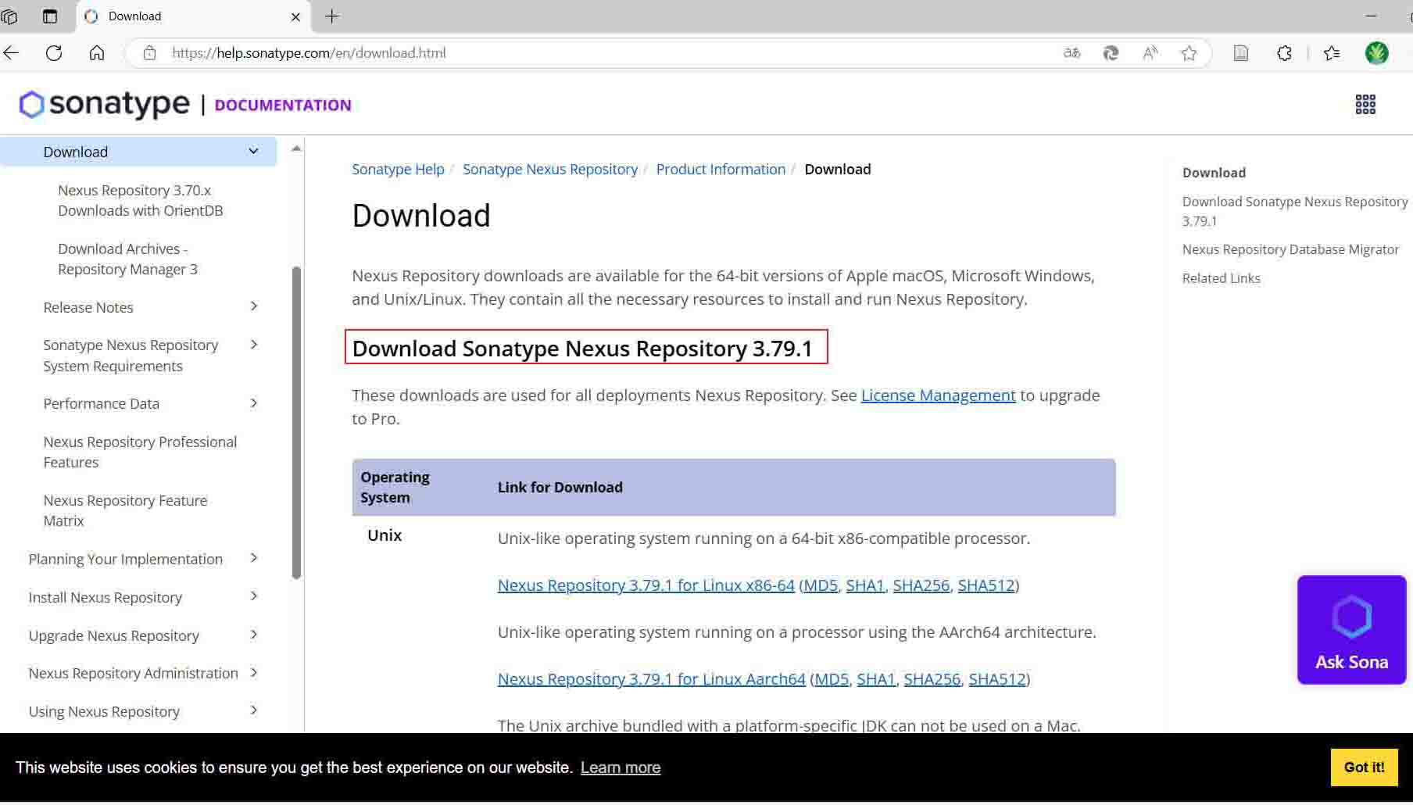Open the License Management link
Viewport: 1413px width, 805px height.
pyautogui.click(x=938, y=395)
